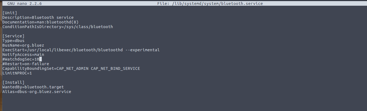The height and width of the screenshot is (111, 367).
Task: Click the [Install] section header
Action: coord(13,82)
